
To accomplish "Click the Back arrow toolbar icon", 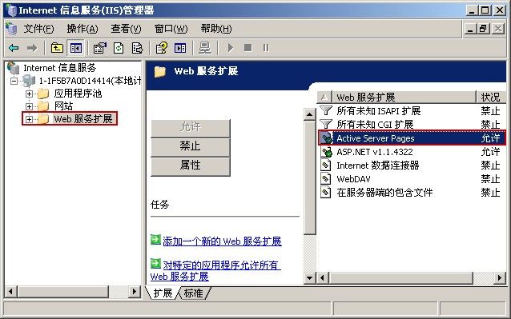I will pyautogui.click(x=14, y=48).
